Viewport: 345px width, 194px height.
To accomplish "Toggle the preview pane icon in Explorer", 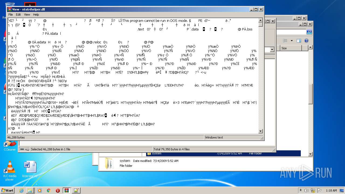I will [299, 41].
